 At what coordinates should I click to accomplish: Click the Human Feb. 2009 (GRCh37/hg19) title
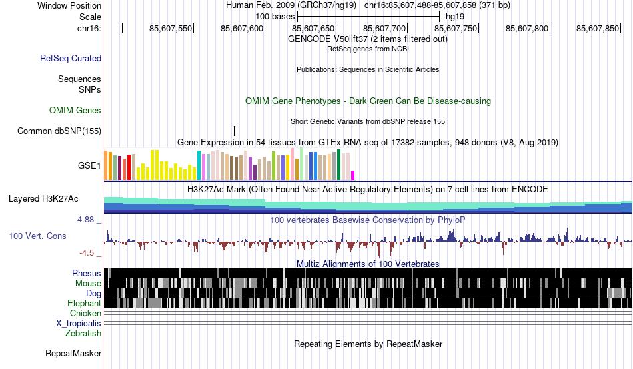tap(291, 5)
